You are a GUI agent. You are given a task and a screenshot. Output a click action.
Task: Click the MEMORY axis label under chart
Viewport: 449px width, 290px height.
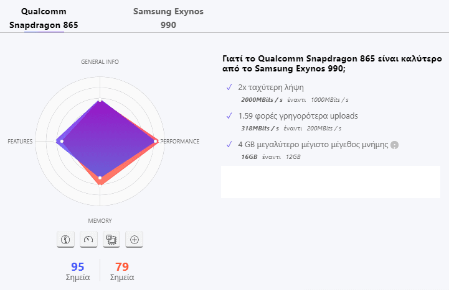pos(100,221)
